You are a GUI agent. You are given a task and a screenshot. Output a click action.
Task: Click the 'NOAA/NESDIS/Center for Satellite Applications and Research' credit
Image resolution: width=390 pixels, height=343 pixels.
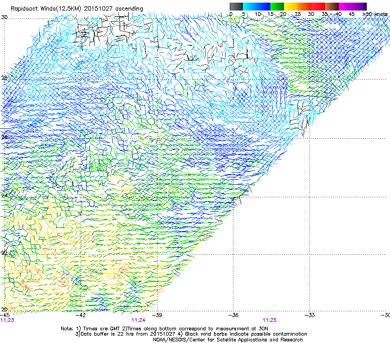[x=228, y=340]
